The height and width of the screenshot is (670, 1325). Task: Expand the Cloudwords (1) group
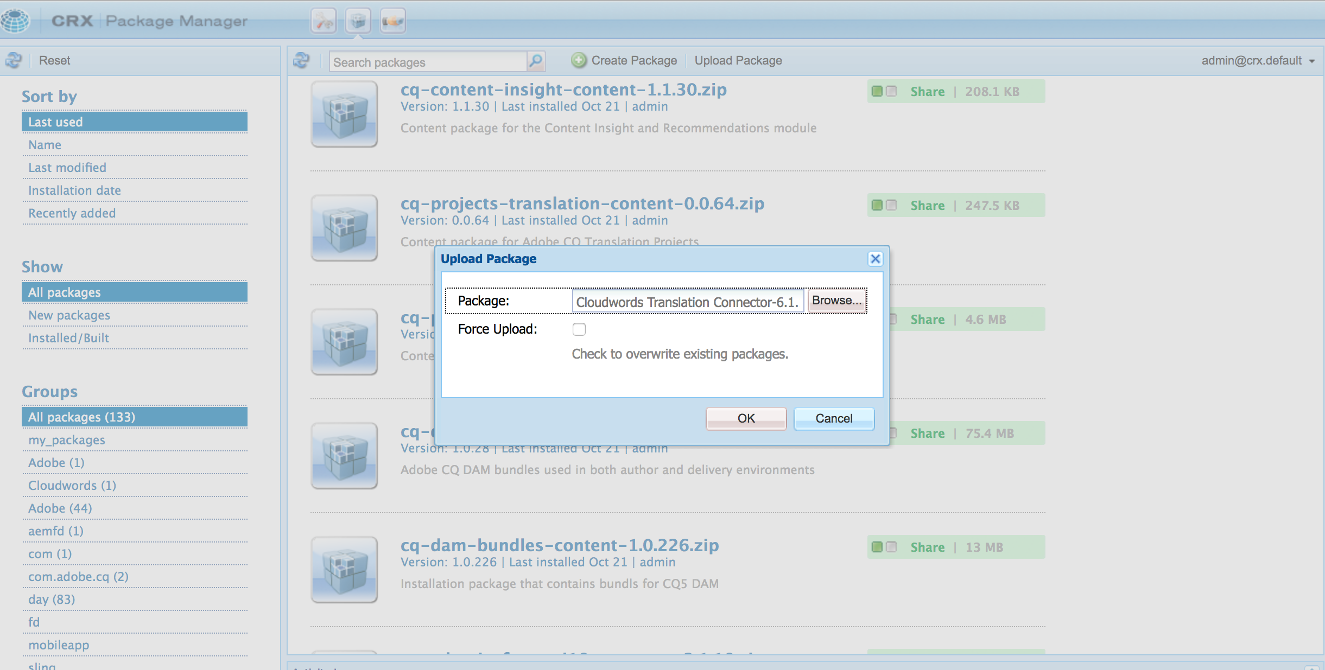[72, 486]
